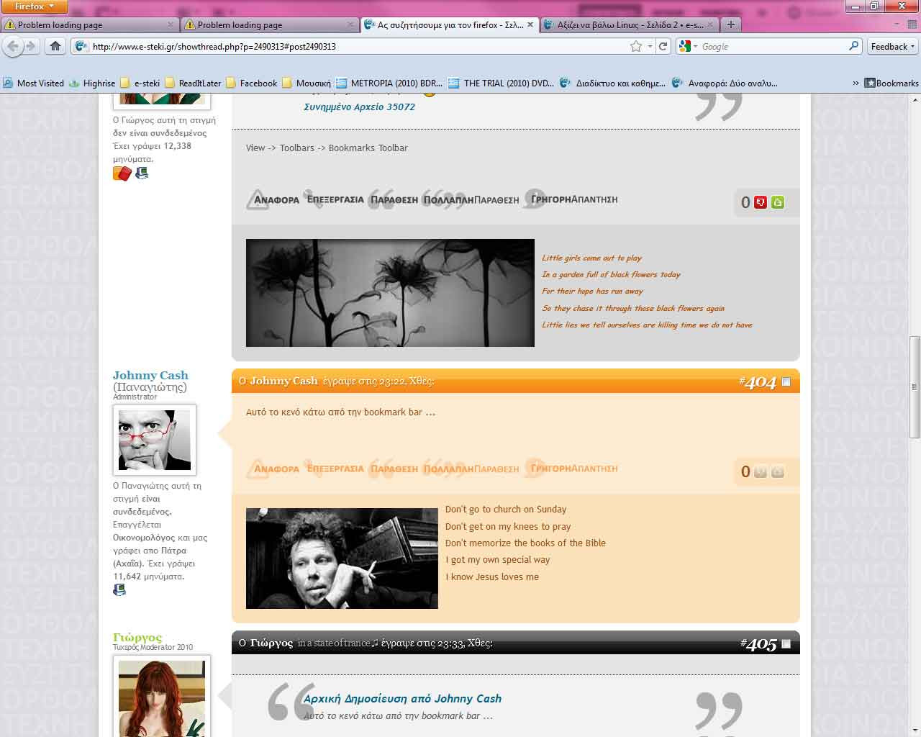Open the URL history dropdown arrow
921x737 pixels.
pos(650,46)
